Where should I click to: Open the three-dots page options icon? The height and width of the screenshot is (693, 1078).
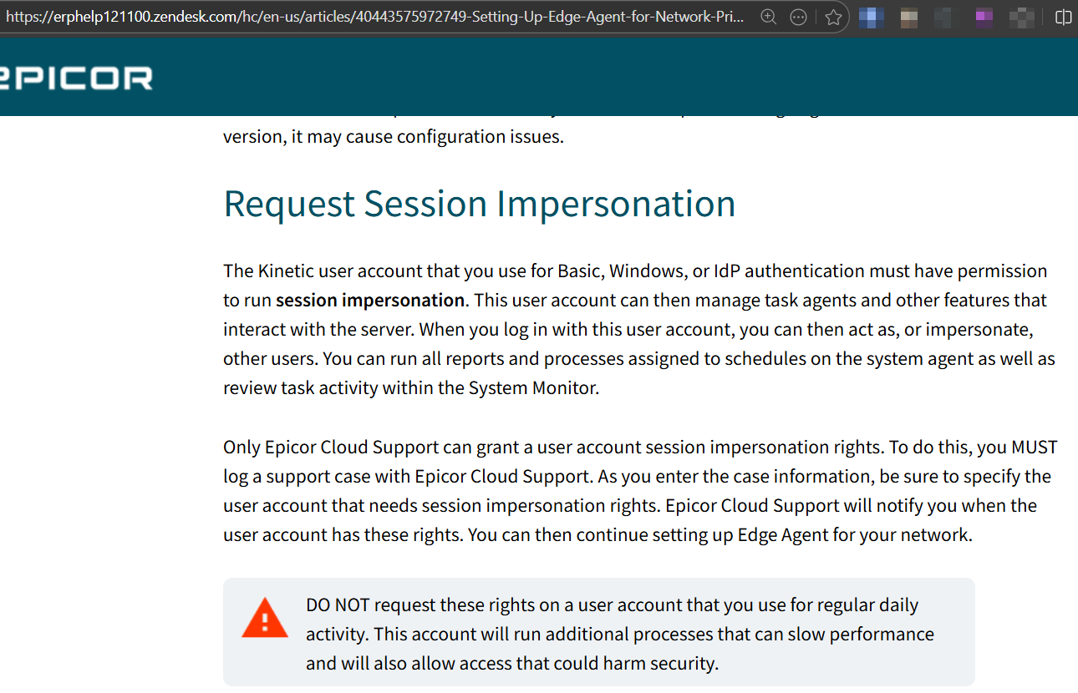(798, 17)
